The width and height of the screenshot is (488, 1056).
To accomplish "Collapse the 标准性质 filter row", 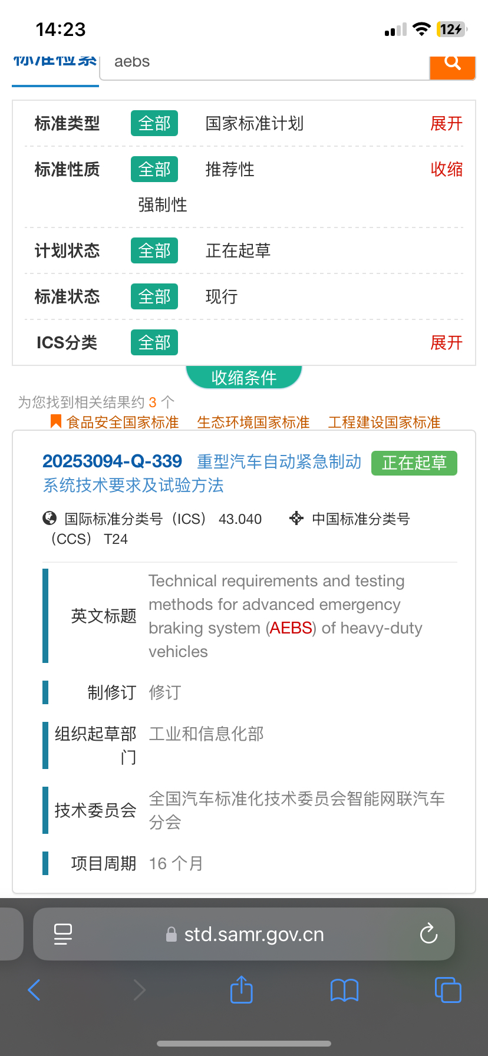I will (446, 170).
